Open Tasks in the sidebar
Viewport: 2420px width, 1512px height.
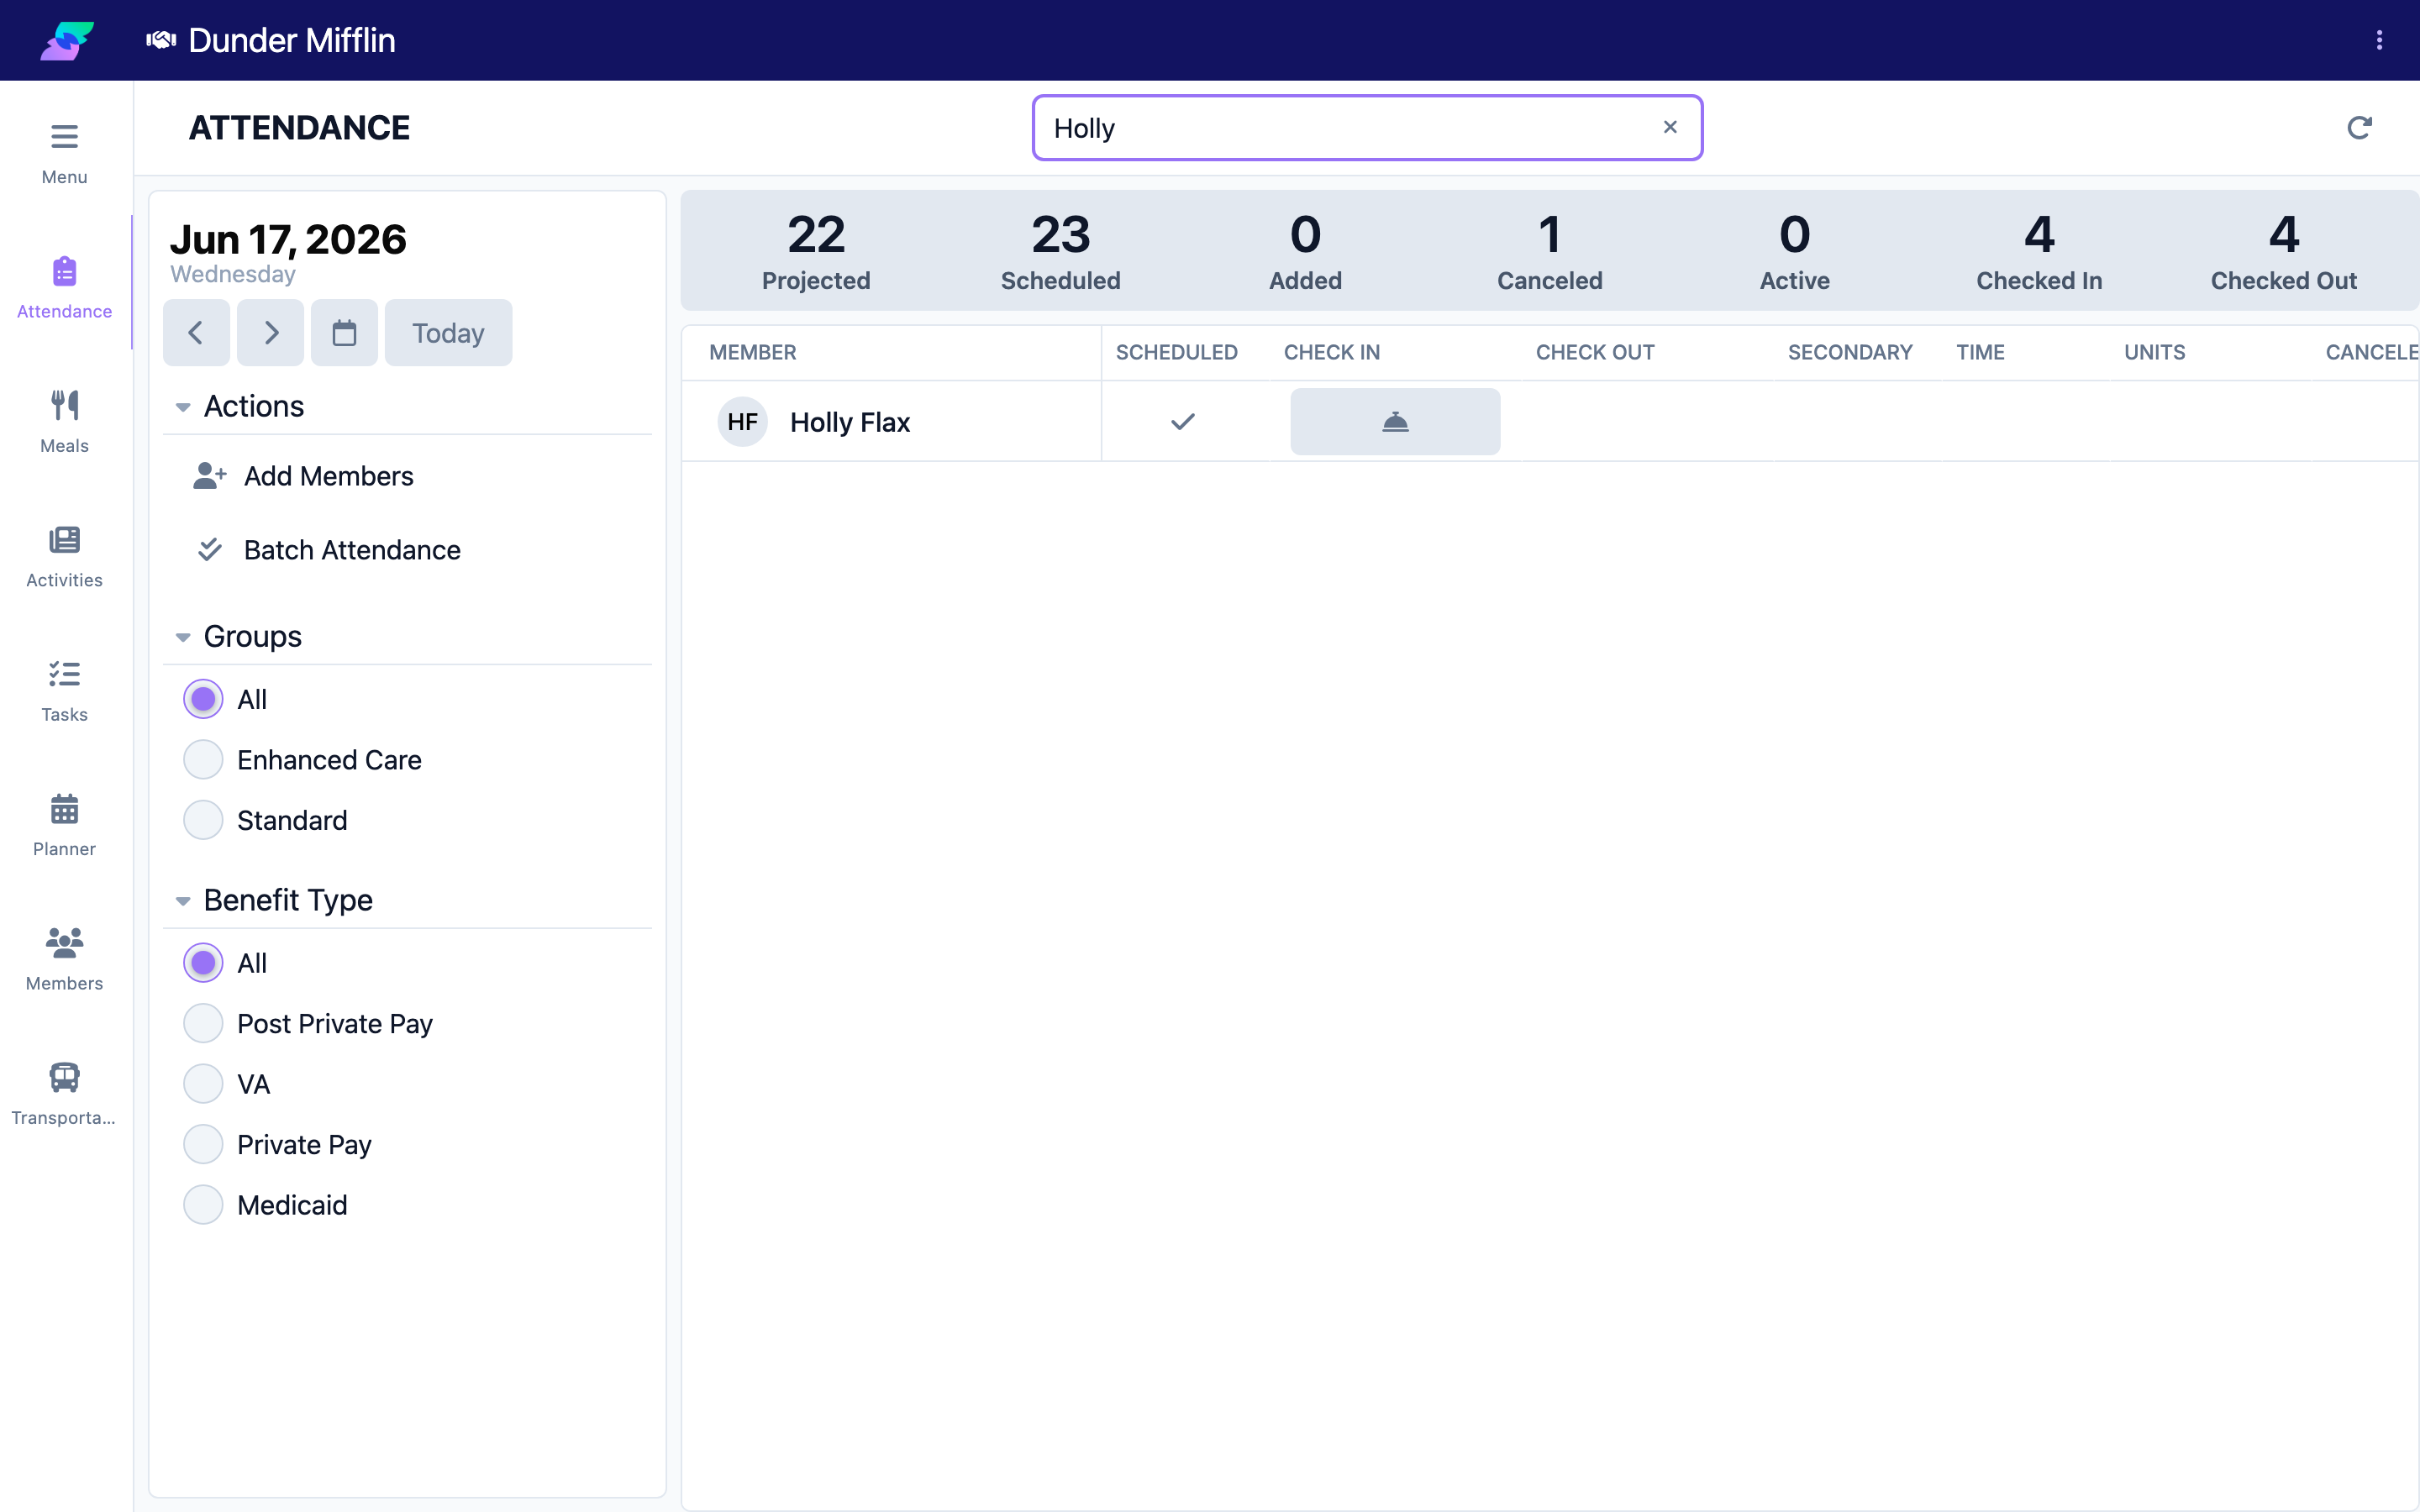point(64,691)
